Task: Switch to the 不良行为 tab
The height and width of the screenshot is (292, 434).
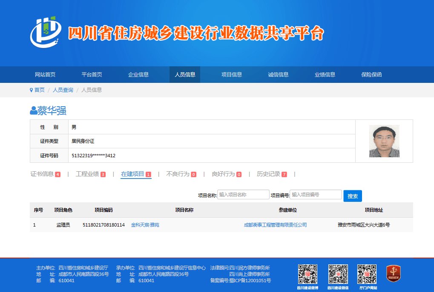Action: pyautogui.click(x=181, y=174)
